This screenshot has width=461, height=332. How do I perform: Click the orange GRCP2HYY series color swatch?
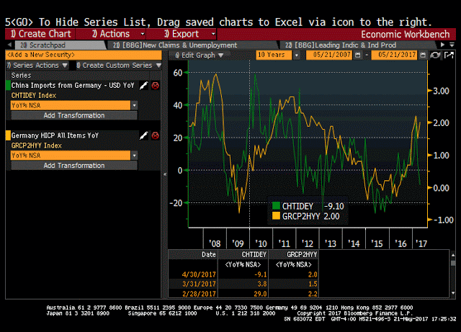[x=8, y=135]
